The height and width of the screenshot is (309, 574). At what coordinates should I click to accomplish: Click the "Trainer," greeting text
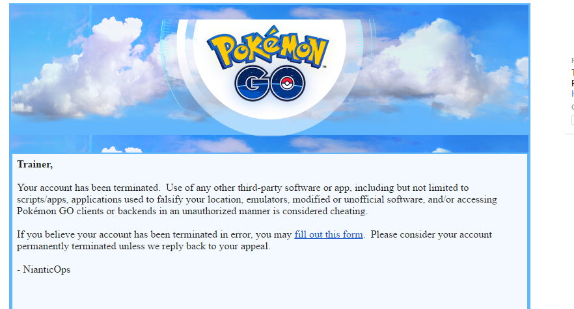coord(34,165)
